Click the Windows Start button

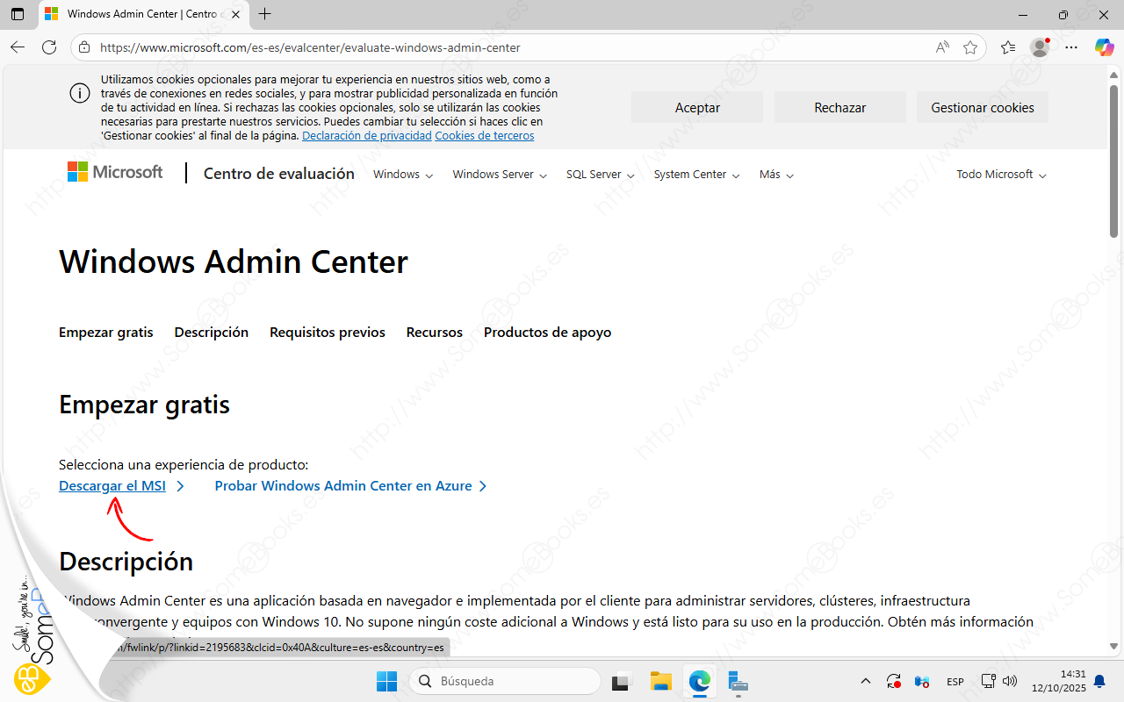[x=386, y=681]
